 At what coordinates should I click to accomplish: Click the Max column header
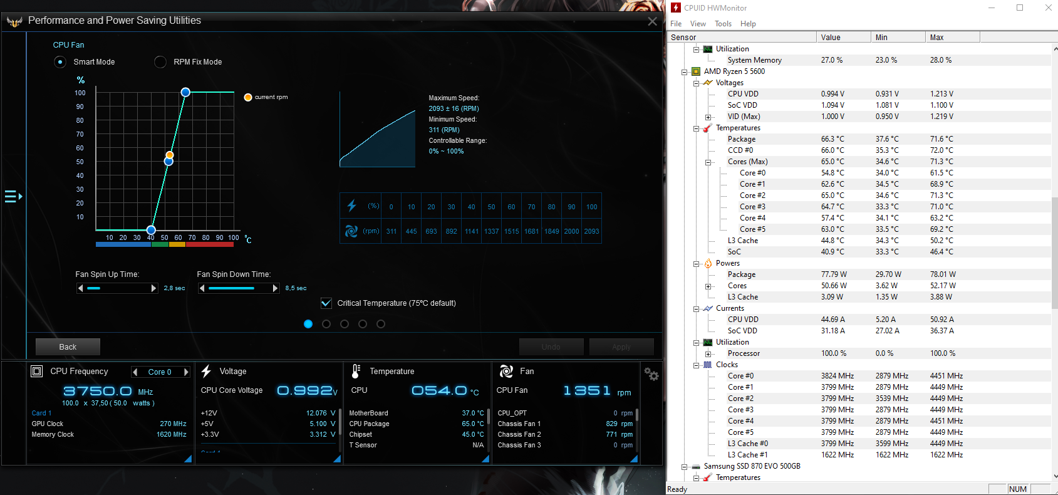coord(953,38)
